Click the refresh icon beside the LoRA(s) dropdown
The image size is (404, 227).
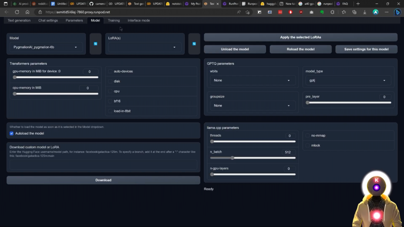pyautogui.click(x=194, y=44)
